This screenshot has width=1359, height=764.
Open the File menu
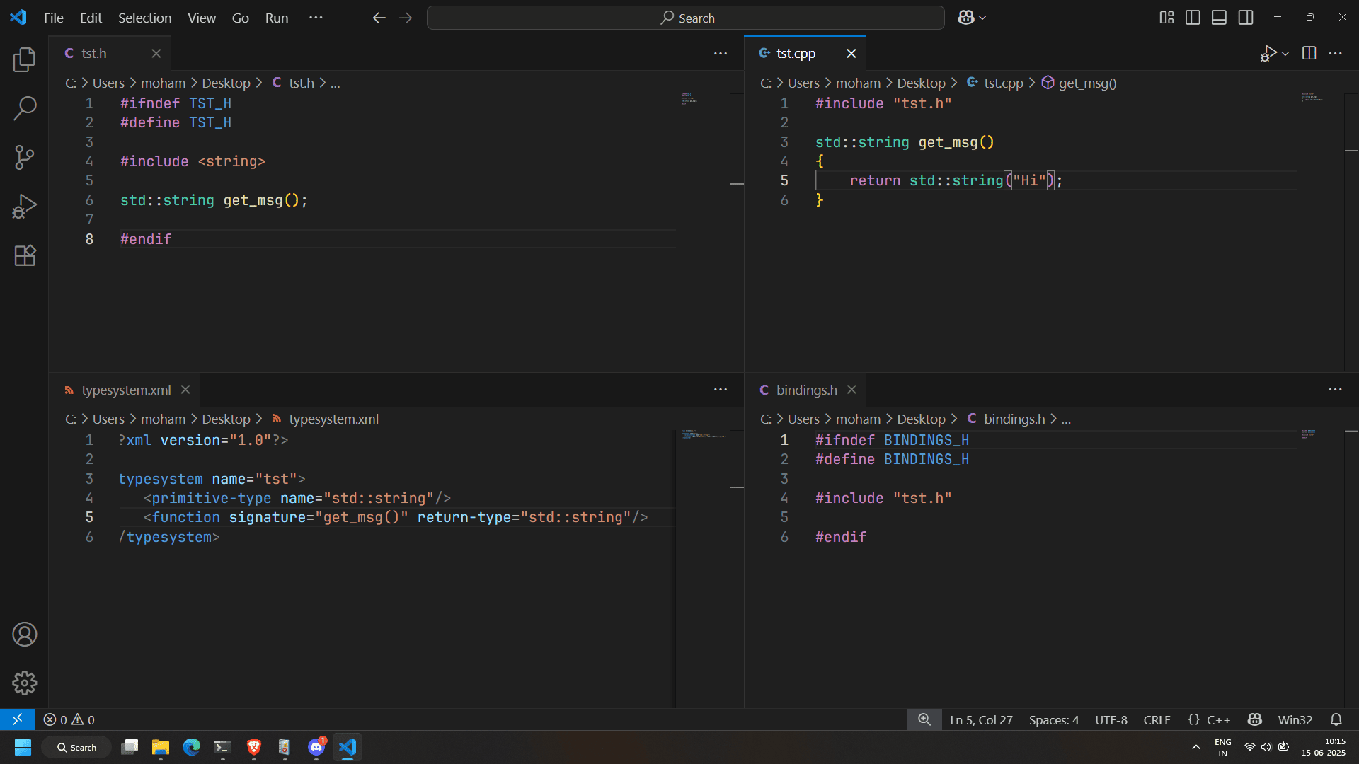click(x=54, y=18)
